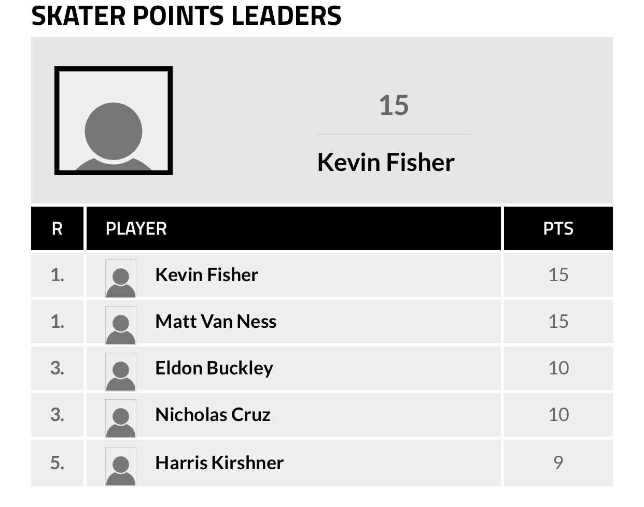
Task: Click Matt Van Ness's avatar icon
Action: (121, 325)
